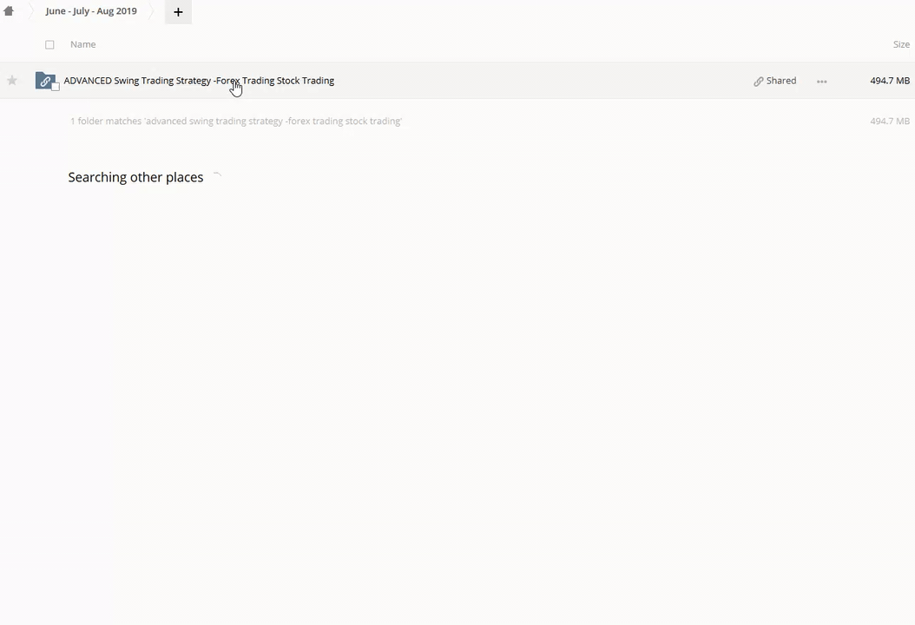
Task: Click the spinner beside Searching other places
Action: (x=217, y=177)
